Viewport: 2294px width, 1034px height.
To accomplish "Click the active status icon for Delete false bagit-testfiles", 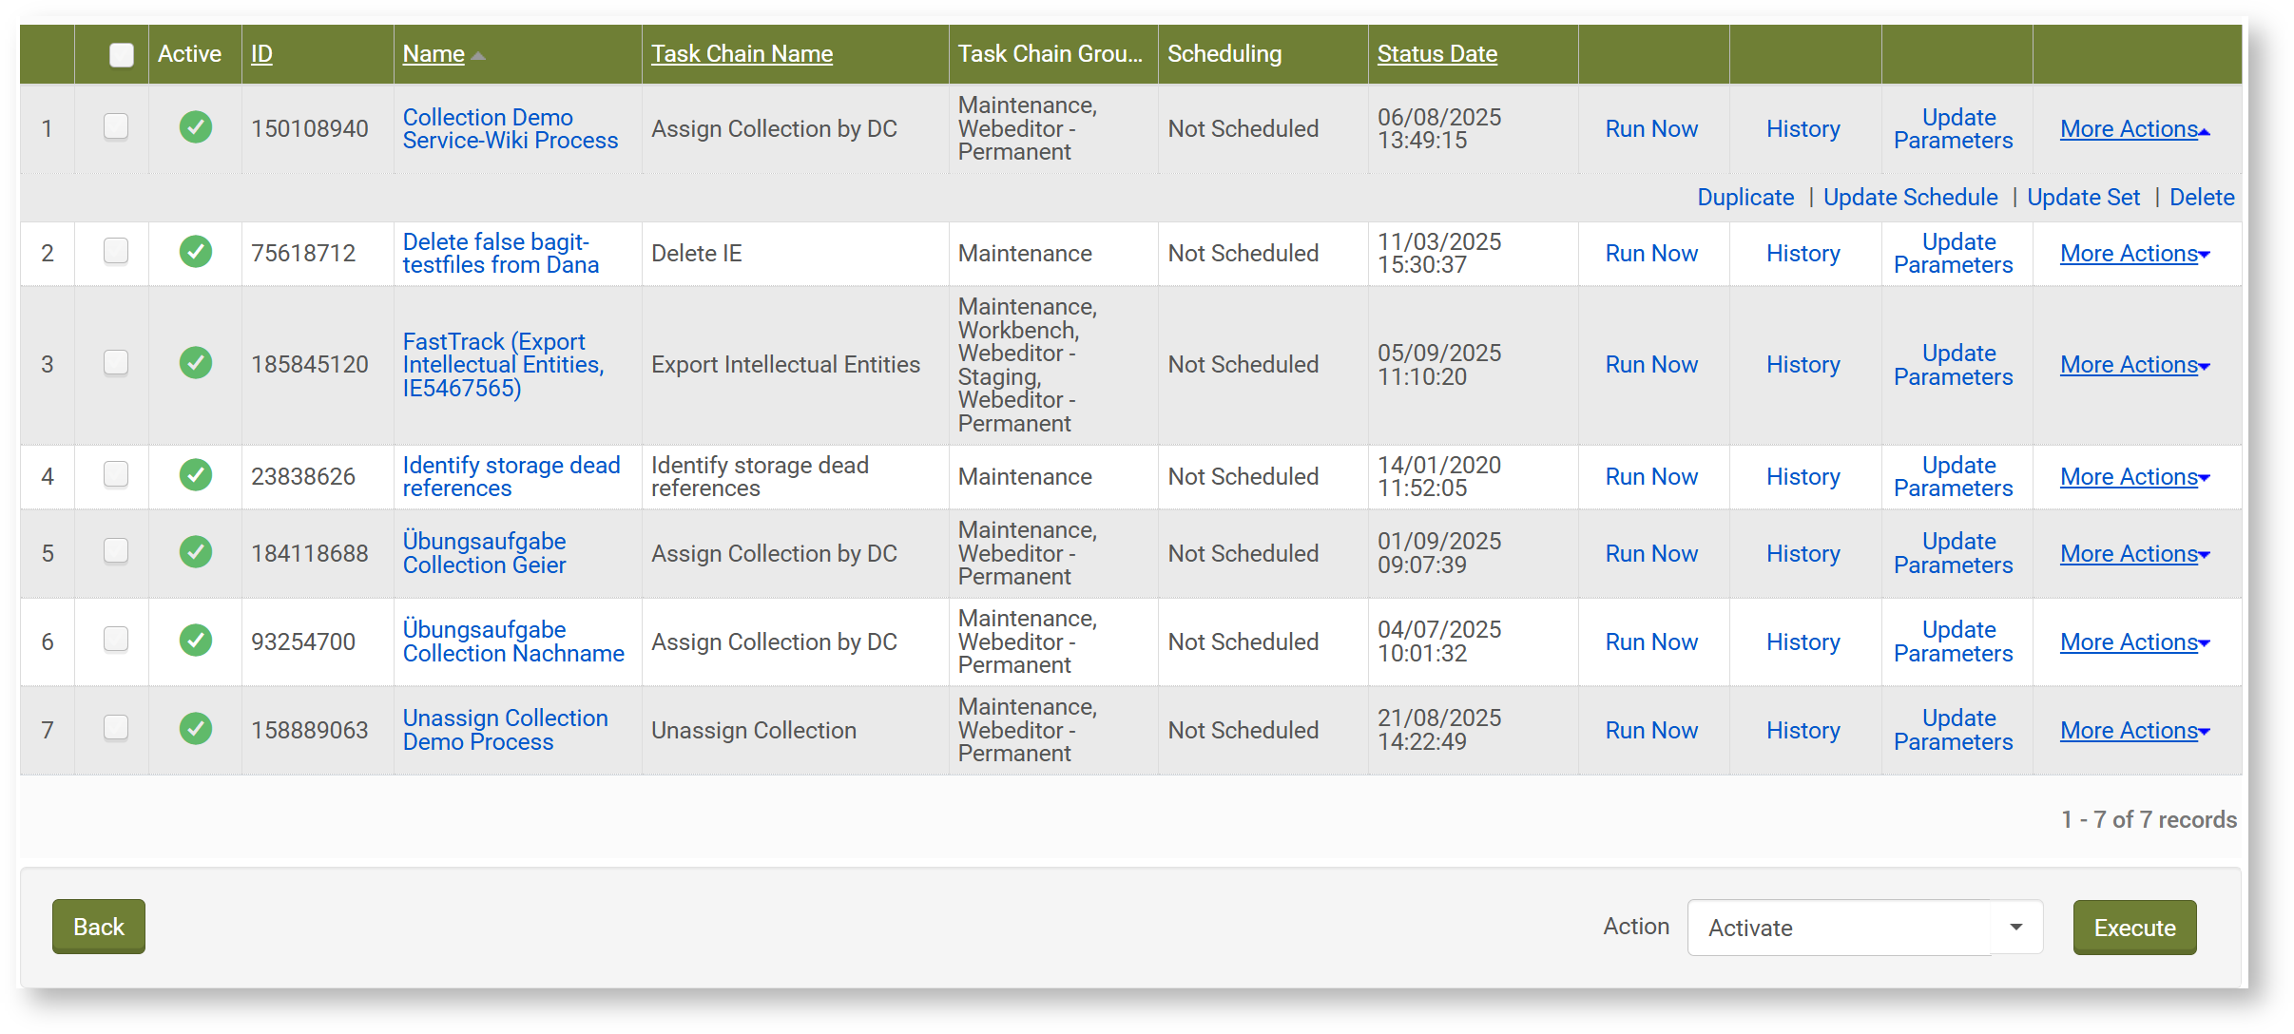I will click(x=196, y=252).
